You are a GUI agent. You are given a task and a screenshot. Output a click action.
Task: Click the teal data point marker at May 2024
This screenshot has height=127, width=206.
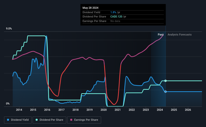coord(166,81)
